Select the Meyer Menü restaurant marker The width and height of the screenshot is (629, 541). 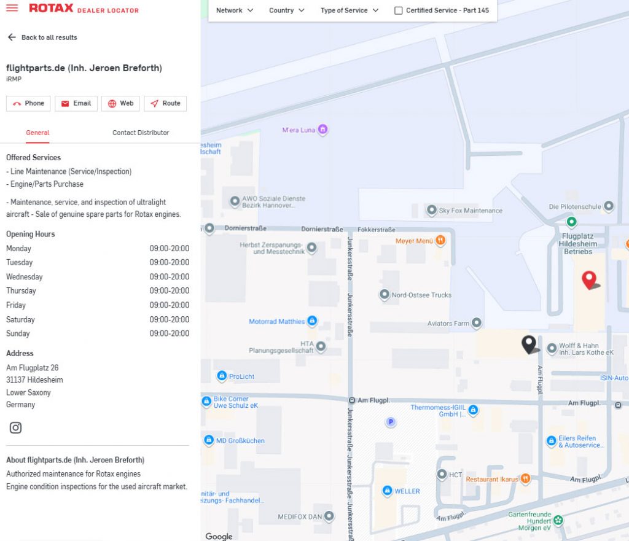tap(440, 241)
